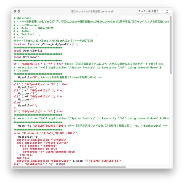Click the horizontal scrollbar thumb
The image size is (184, 184).
tap(69, 167)
